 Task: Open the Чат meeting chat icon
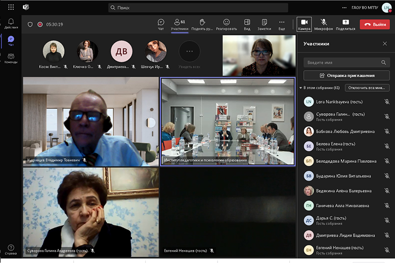(x=161, y=23)
